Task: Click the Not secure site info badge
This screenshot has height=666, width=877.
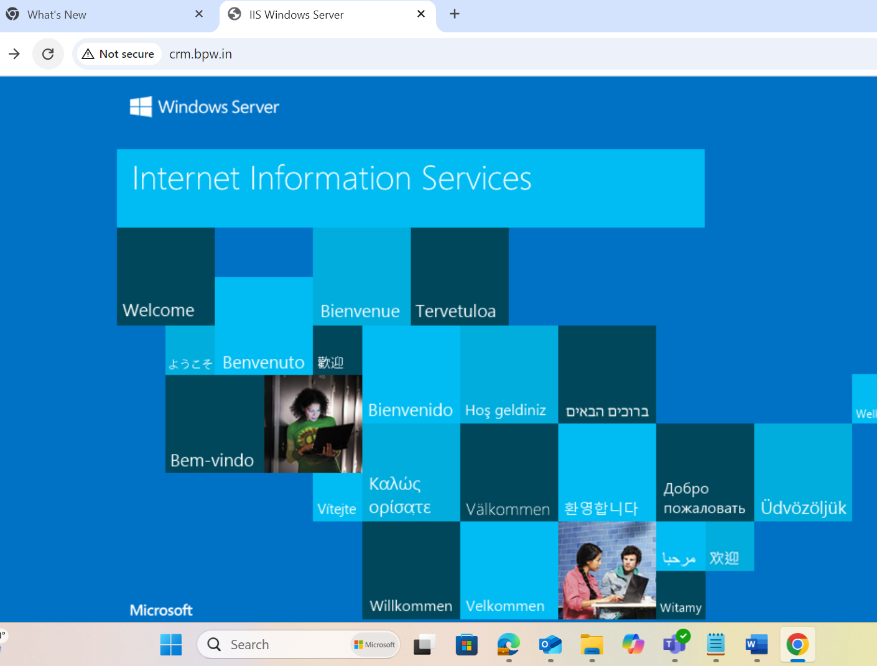Action: 118,54
